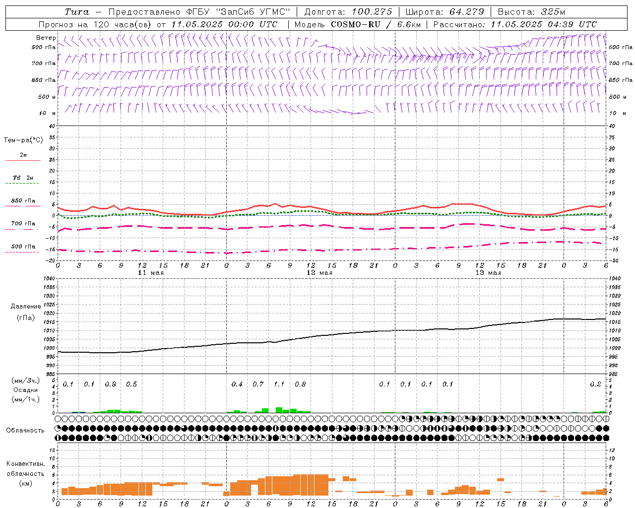The height and width of the screenshot is (508, 635).
Task: Click the '0.9' precipitation amount value
Action: (x=110, y=384)
